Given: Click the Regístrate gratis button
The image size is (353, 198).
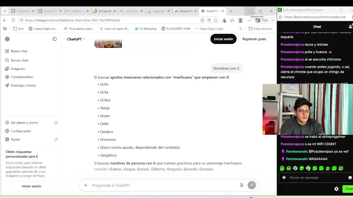Looking at the screenshot, I should tap(254, 39).
